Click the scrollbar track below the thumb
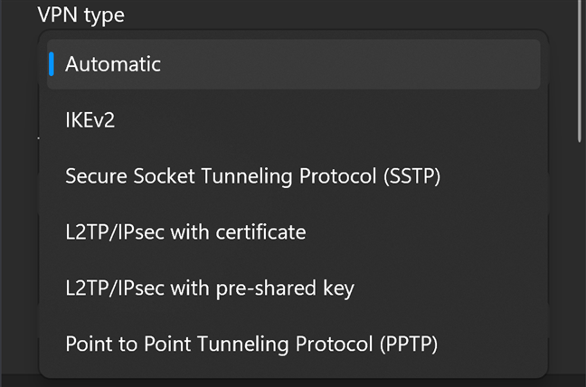The height and width of the screenshot is (387, 586). [x=580, y=261]
